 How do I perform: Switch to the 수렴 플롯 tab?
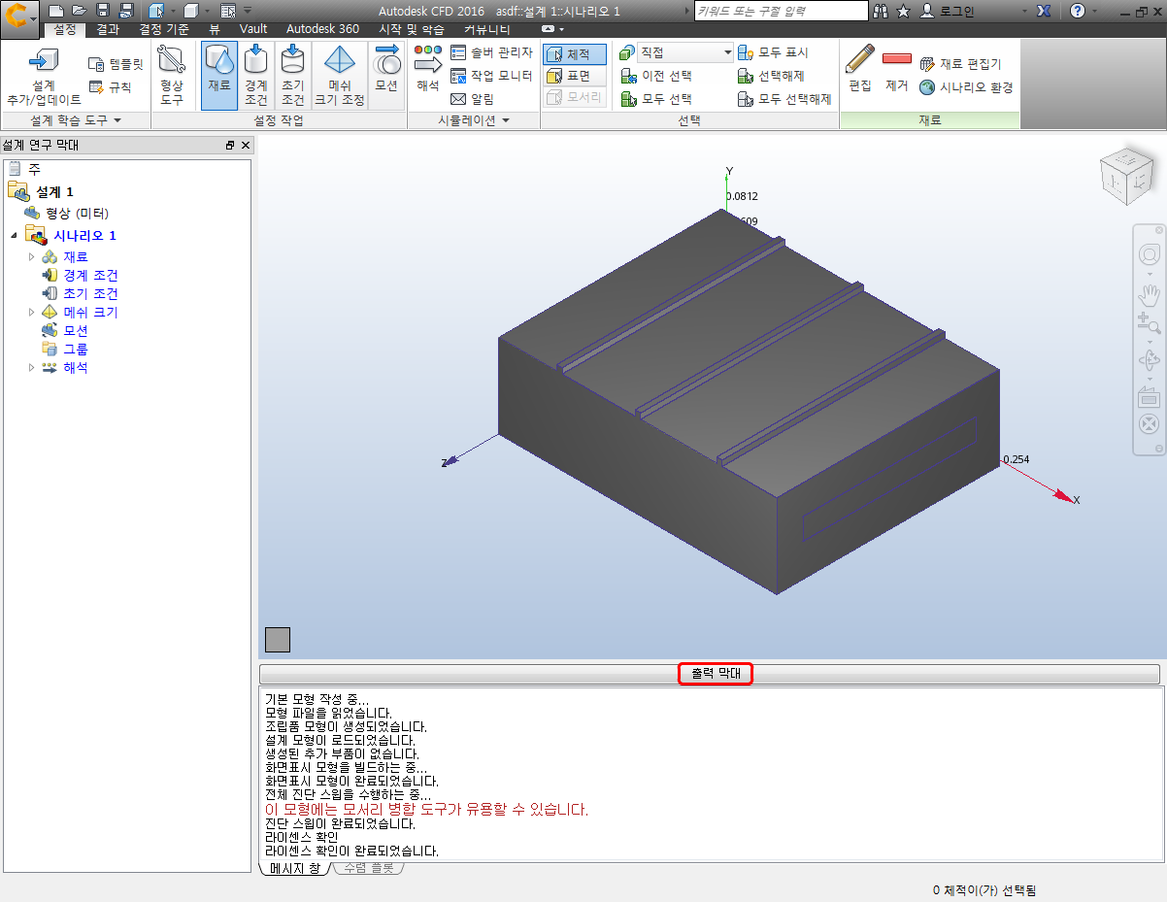[369, 868]
